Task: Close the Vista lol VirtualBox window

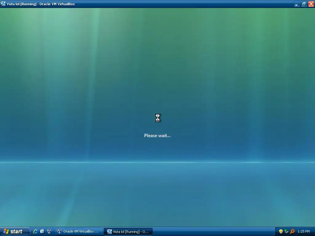Action: pyautogui.click(x=311, y=4)
